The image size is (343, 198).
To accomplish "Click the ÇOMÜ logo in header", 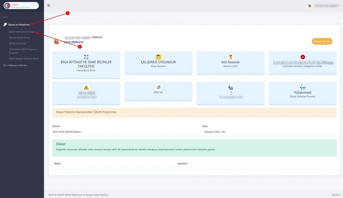I will 21,5.
